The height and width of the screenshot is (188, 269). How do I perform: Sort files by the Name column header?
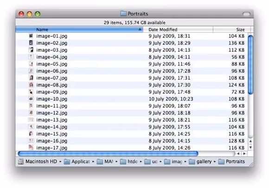79,29
